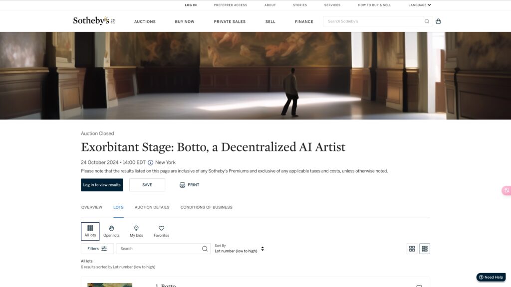Open the Private Sales menu
This screenshot has height=287, width=511.
pos(230,21)
